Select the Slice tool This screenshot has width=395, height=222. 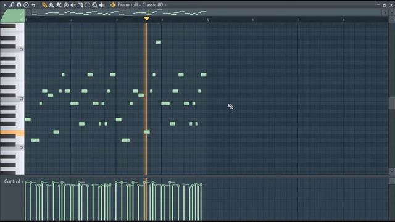(80, 5)
